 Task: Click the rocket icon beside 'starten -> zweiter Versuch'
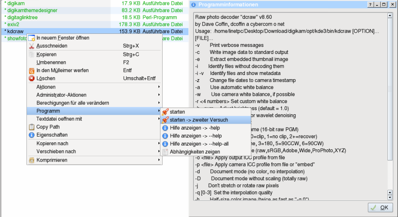tap(165, 120)
